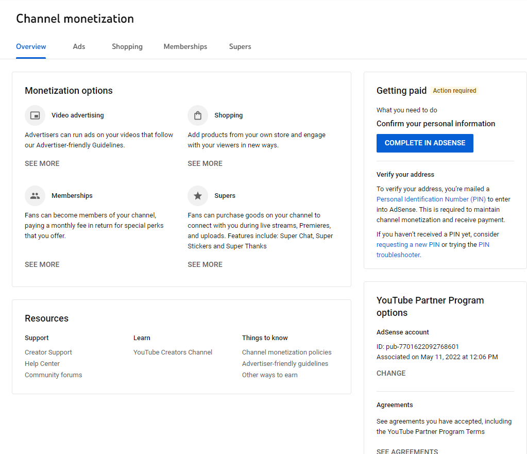Image resolution: width=527 pixels, height=454 pixels.
Task: Click the Shopping bag icon
Action: tap(198, 115)
